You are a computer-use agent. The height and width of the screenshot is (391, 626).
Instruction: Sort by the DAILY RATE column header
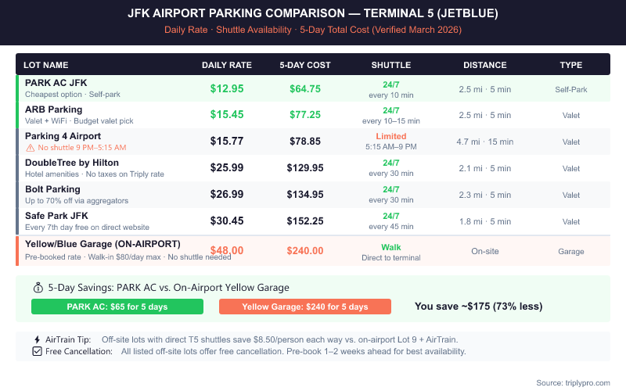click(x=225, y=65)
